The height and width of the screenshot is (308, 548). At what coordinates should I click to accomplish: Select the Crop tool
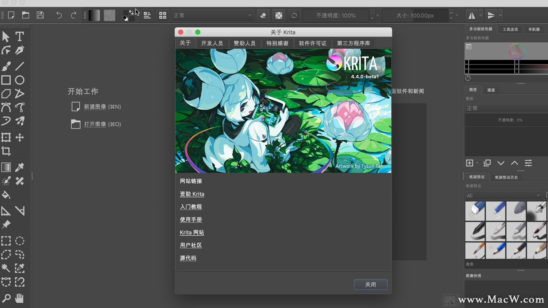[x=6, y=151]
